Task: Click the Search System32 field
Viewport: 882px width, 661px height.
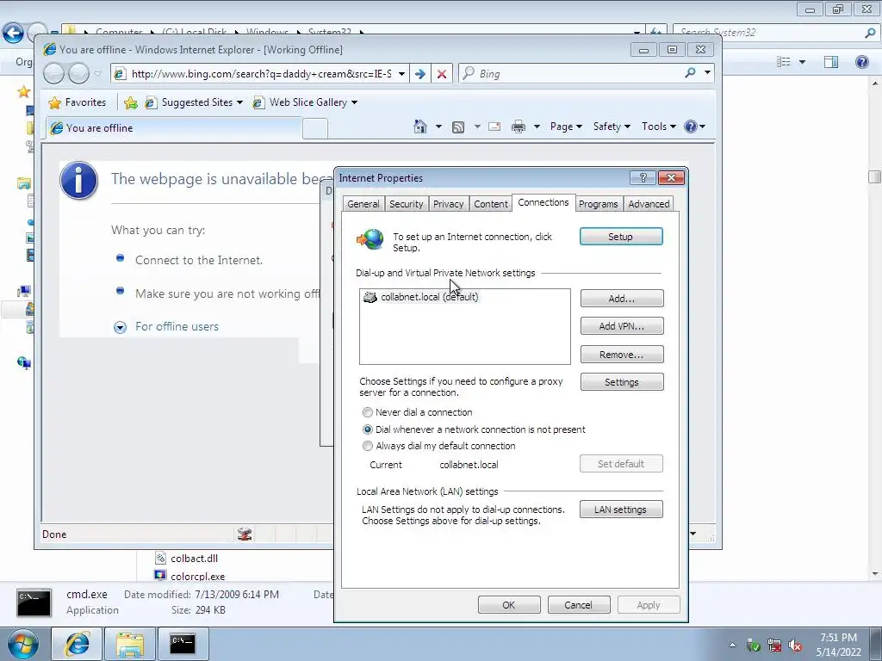Action: tap(770, 33)
